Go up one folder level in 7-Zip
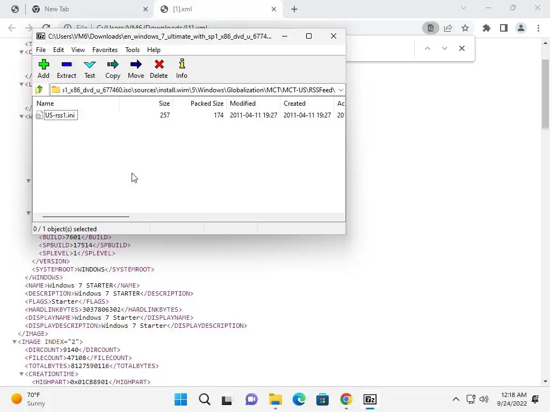 pos(39,90)
